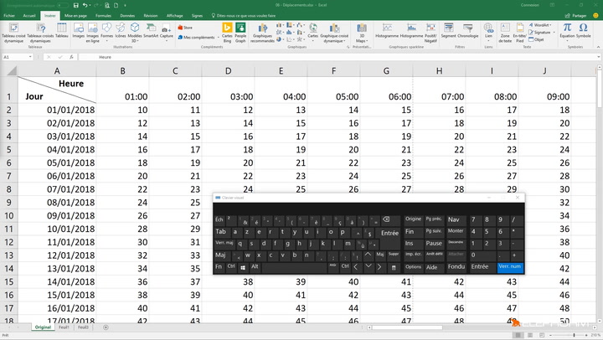Toggle Verr. maj on visual keyboard
Image resolution: width=603 pixels, height=340 pixels.
point(224,244)
